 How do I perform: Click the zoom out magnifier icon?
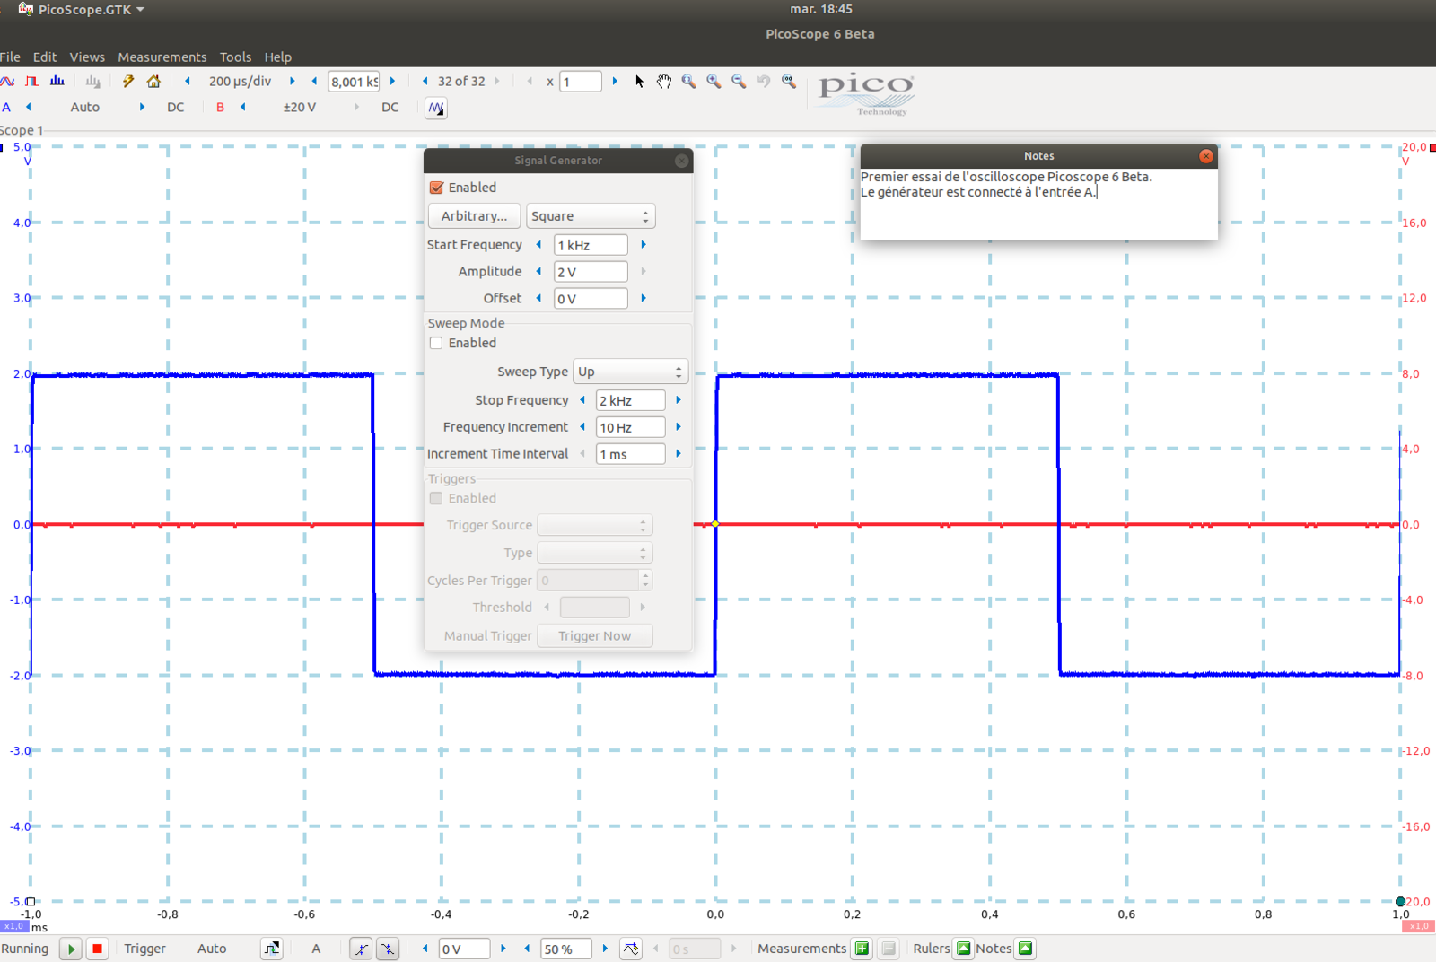pos(739,82)
